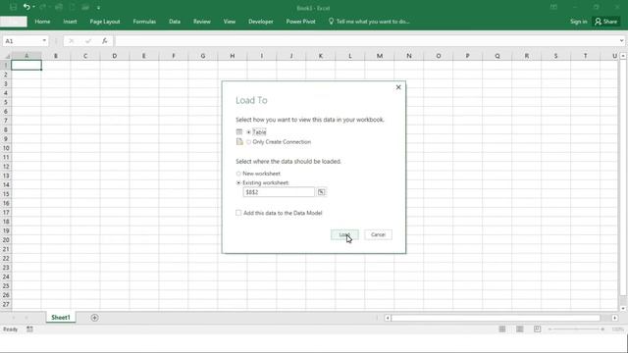This screenshot has height=353, width=628.
Task: Expand the Name Box dropdown arrow
Action: tap(44, 41)
